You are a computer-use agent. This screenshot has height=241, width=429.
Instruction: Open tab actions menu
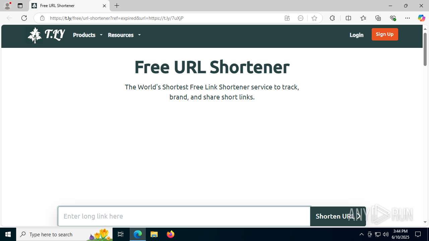click(x=20, y=6)
